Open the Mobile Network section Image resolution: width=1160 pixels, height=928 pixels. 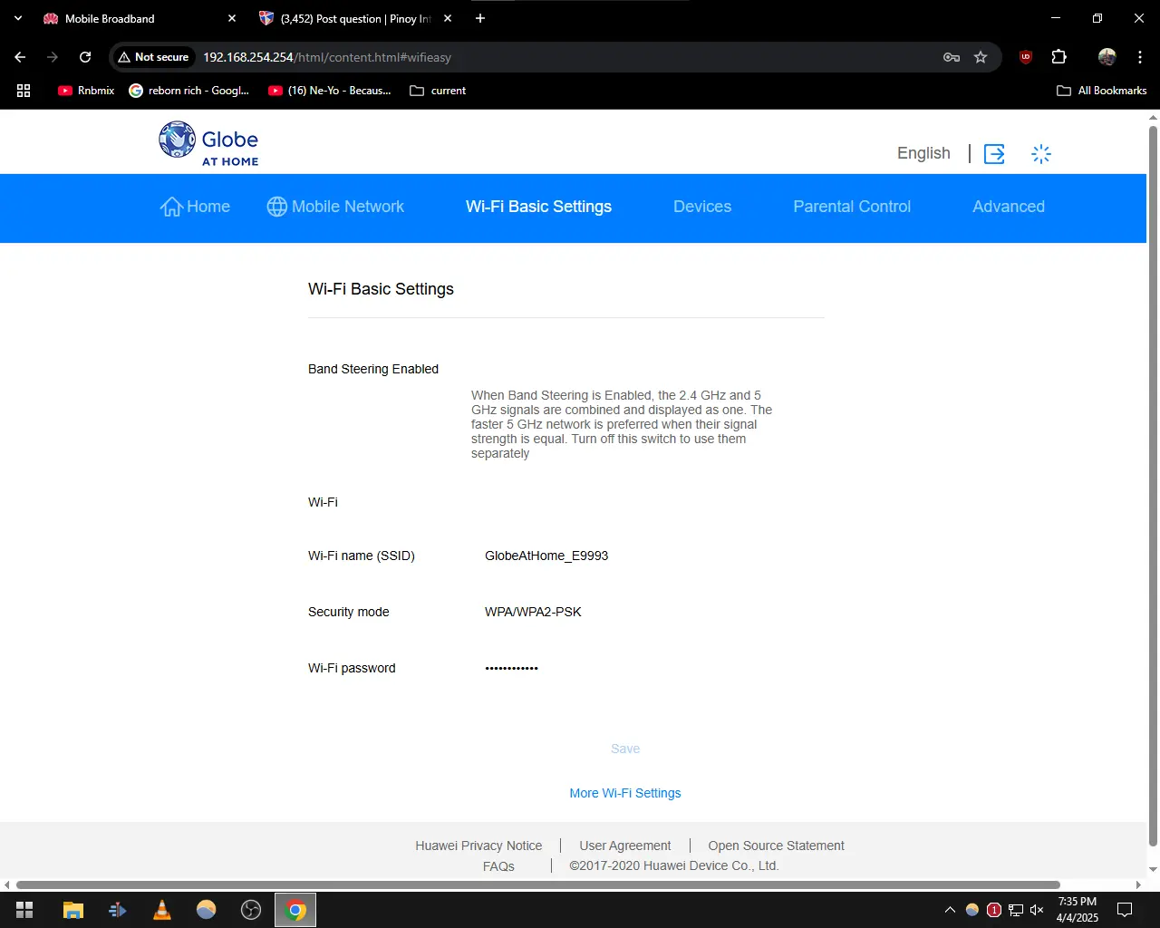(x=335, y=207)
